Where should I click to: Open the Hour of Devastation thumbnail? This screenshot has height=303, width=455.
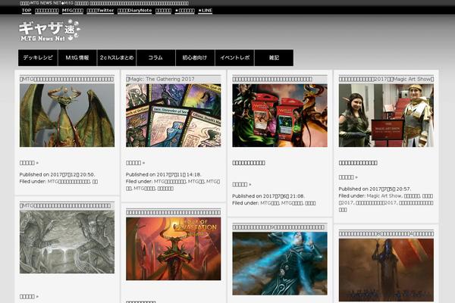tap(173, 248)
